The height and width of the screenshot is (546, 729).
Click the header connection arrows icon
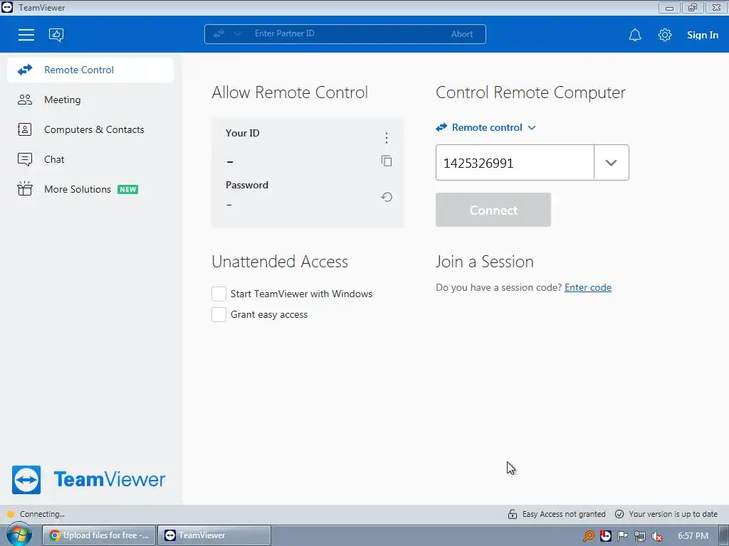(219, 33)
